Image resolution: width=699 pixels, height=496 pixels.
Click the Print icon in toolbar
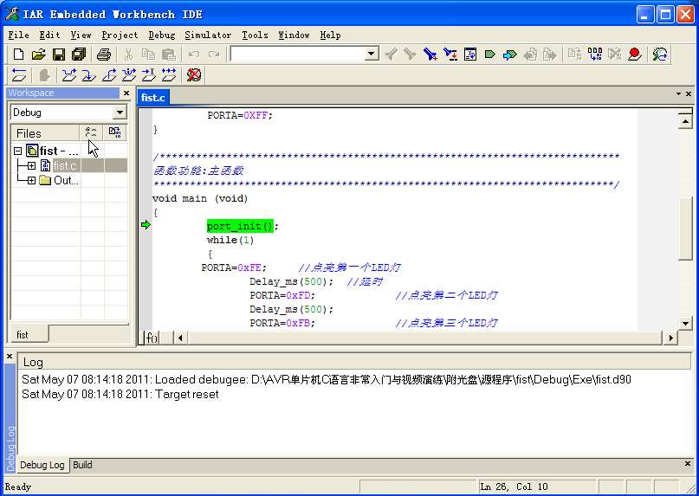103,55
